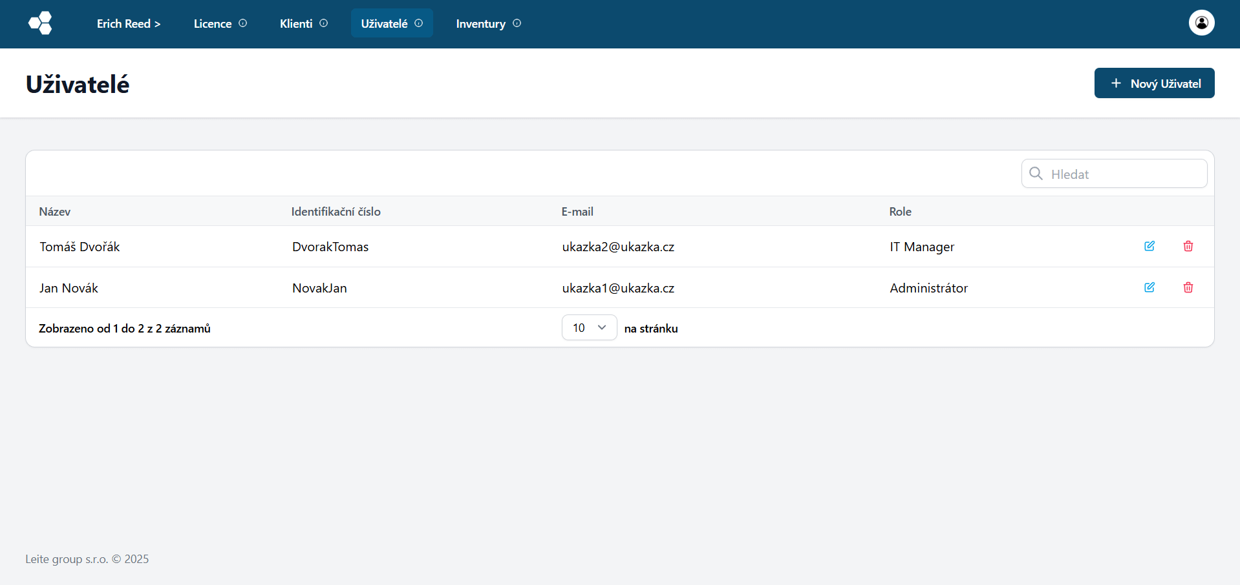Go to the Klienti section
This screenshot has height=585, width=1240.
(295, 24)
